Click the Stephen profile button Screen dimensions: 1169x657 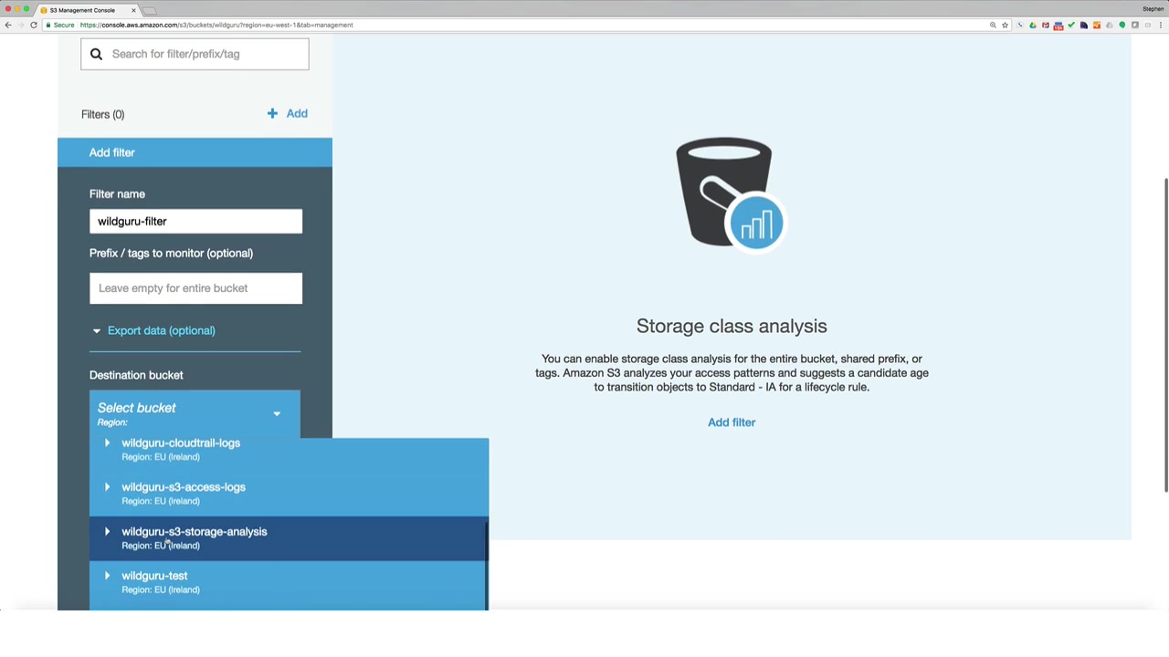(x=1153, y=9)
